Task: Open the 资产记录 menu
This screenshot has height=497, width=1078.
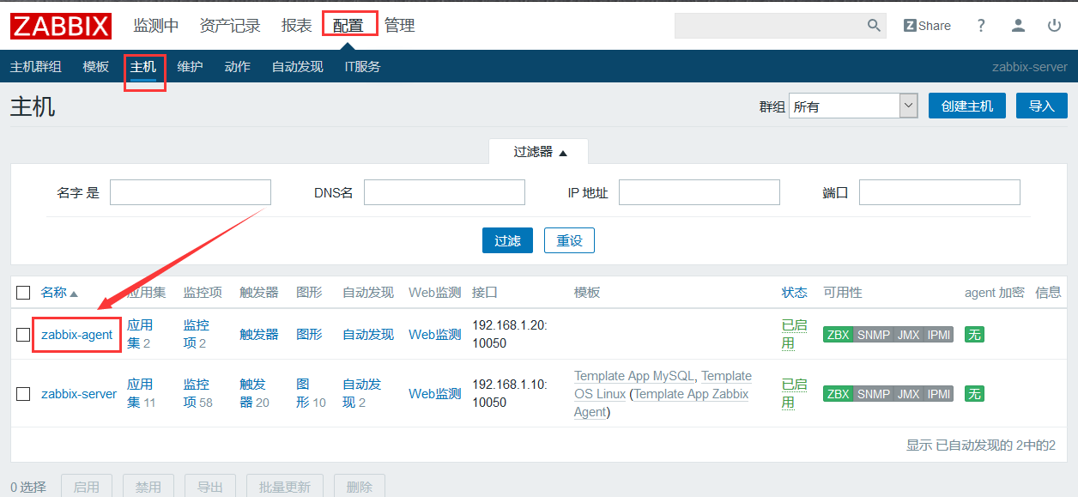Action: point(230,26)
